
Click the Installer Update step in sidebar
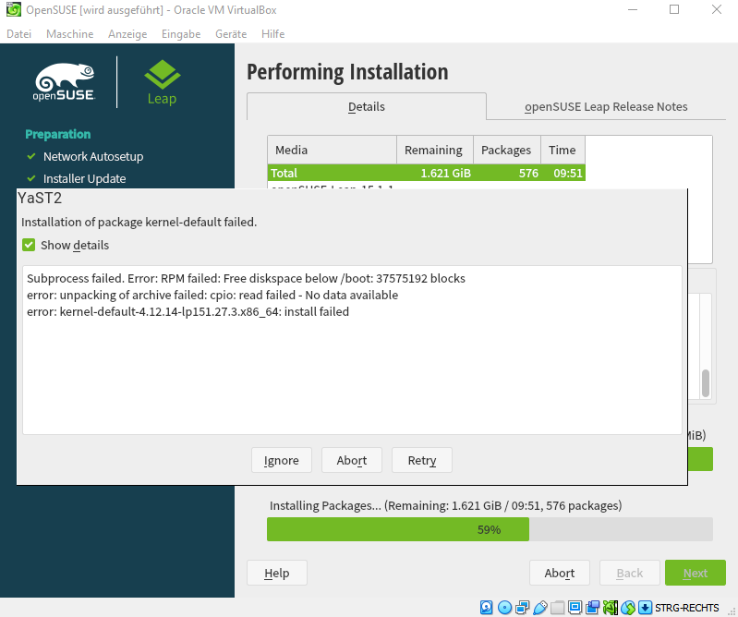[x=84, y=178]
